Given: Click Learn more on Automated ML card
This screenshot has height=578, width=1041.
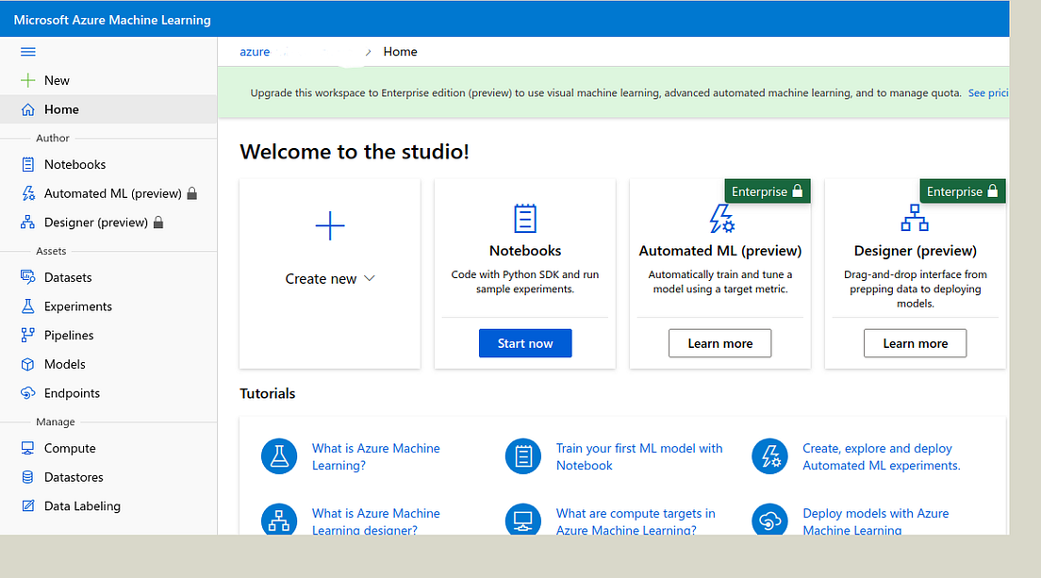Looking at the screenshot, I should click(719, 343).
